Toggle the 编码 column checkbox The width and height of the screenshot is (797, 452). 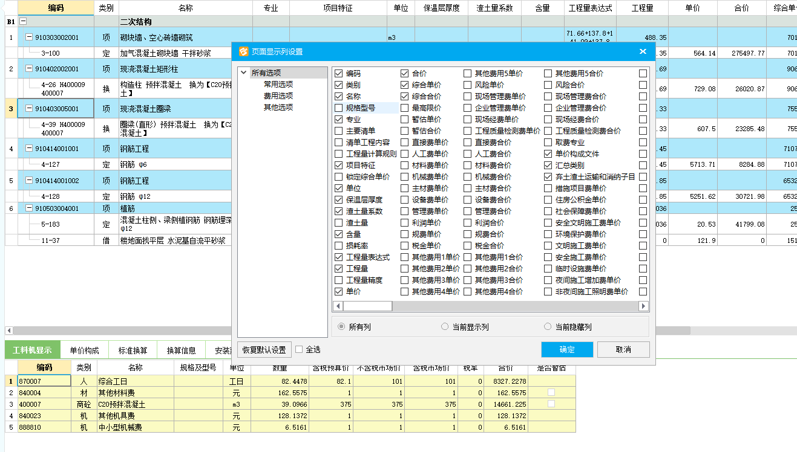point(339,74)
